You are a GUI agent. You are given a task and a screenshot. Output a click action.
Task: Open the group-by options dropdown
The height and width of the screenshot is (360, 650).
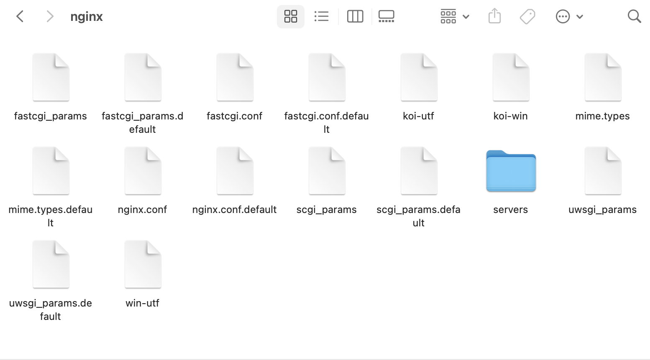(x=455, y=17)
